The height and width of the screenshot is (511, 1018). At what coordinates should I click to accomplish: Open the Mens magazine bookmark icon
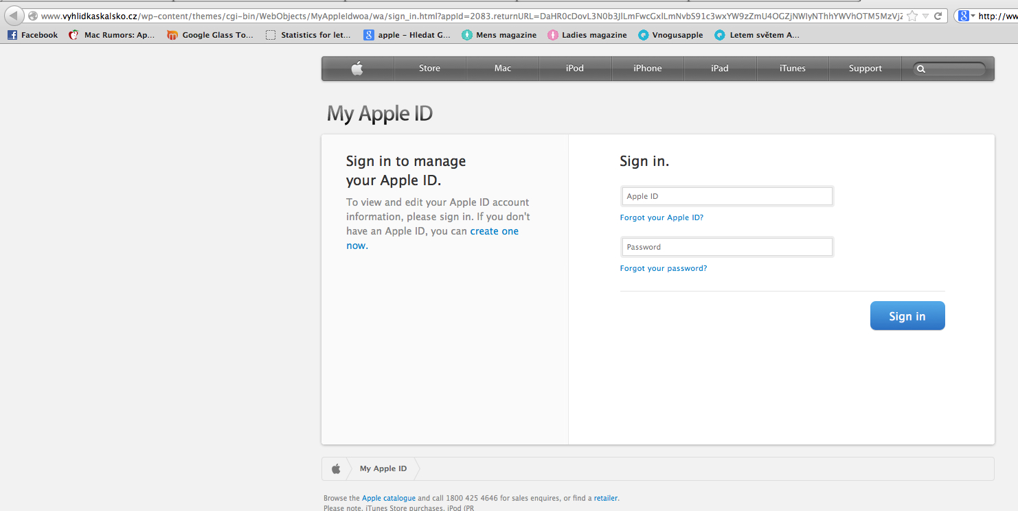coord(467,35)
